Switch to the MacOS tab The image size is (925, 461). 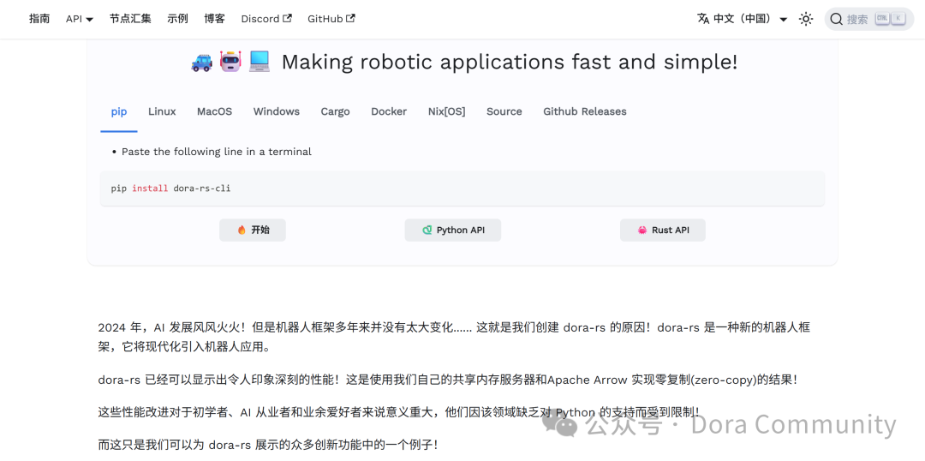(215, 111)
